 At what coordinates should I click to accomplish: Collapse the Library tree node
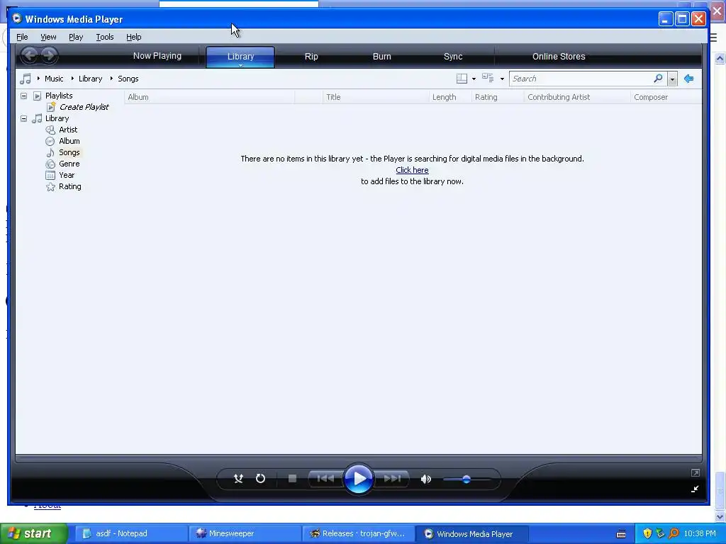coord(23,118)
